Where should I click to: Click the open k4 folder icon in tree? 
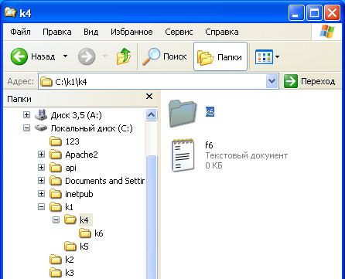70,219
